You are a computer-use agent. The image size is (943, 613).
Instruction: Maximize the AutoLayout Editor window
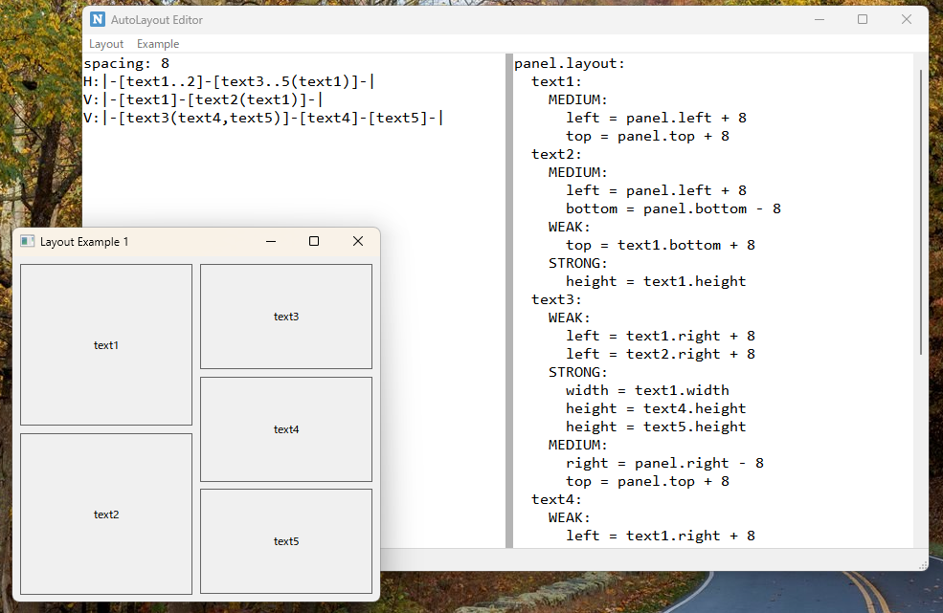click(x=863, y=19)
